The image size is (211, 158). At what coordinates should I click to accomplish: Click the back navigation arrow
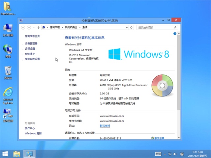[23, 28]
